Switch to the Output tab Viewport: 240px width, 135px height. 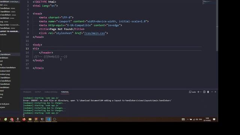38,92
